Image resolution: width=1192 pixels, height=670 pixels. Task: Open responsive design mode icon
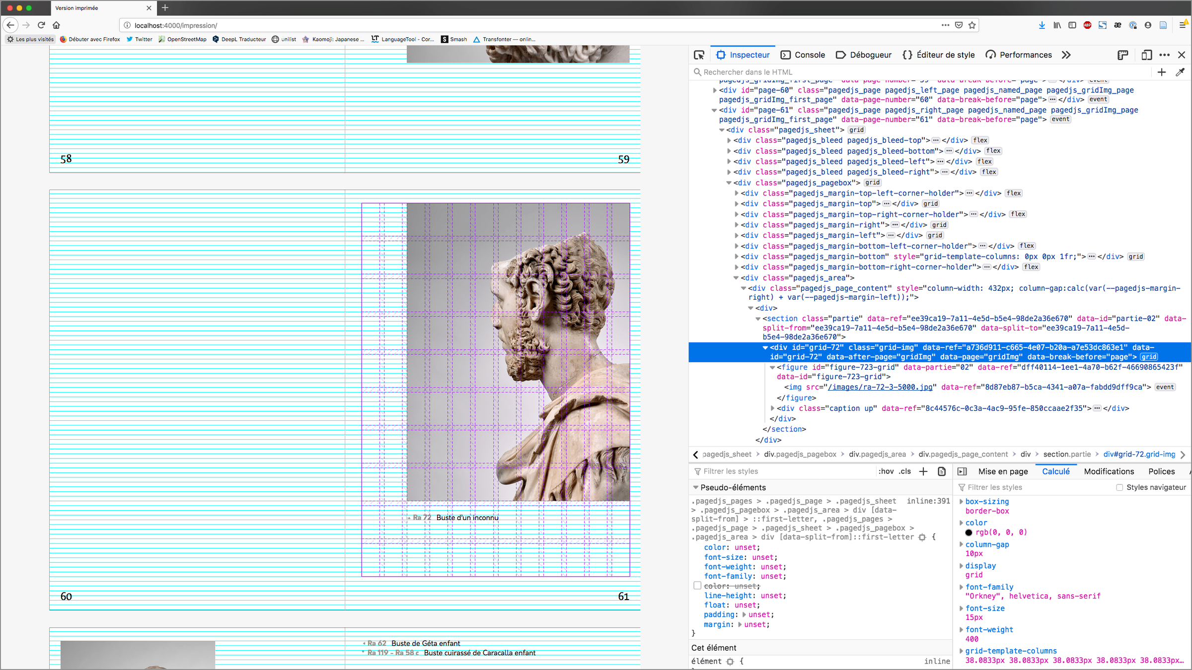click(1146, 55)
